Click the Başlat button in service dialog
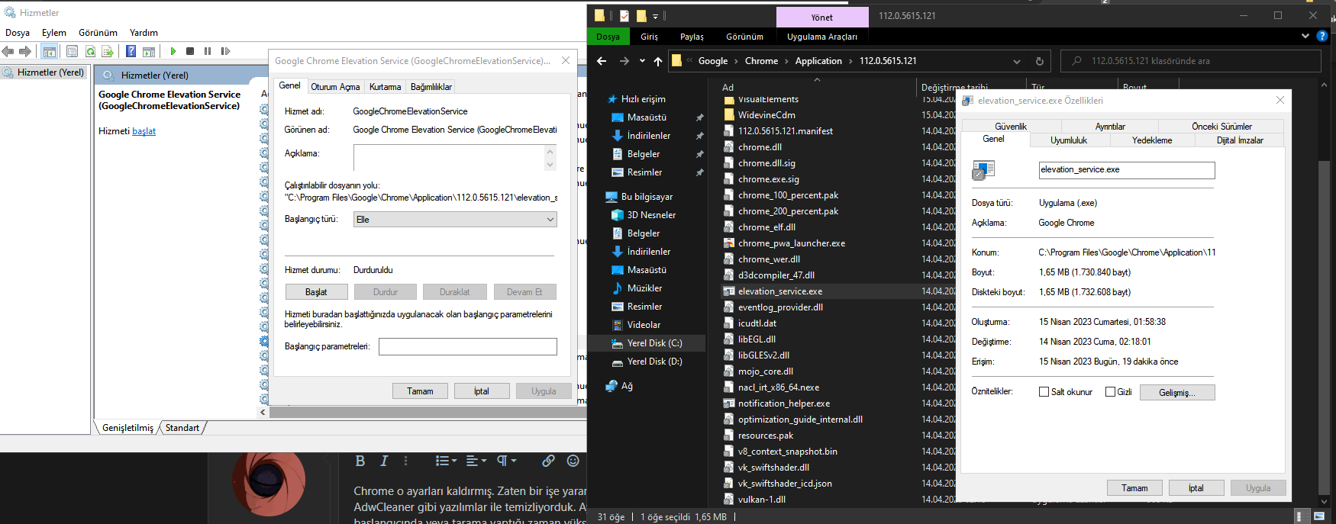Viewport: 1336px width, 524px height. 316,292
